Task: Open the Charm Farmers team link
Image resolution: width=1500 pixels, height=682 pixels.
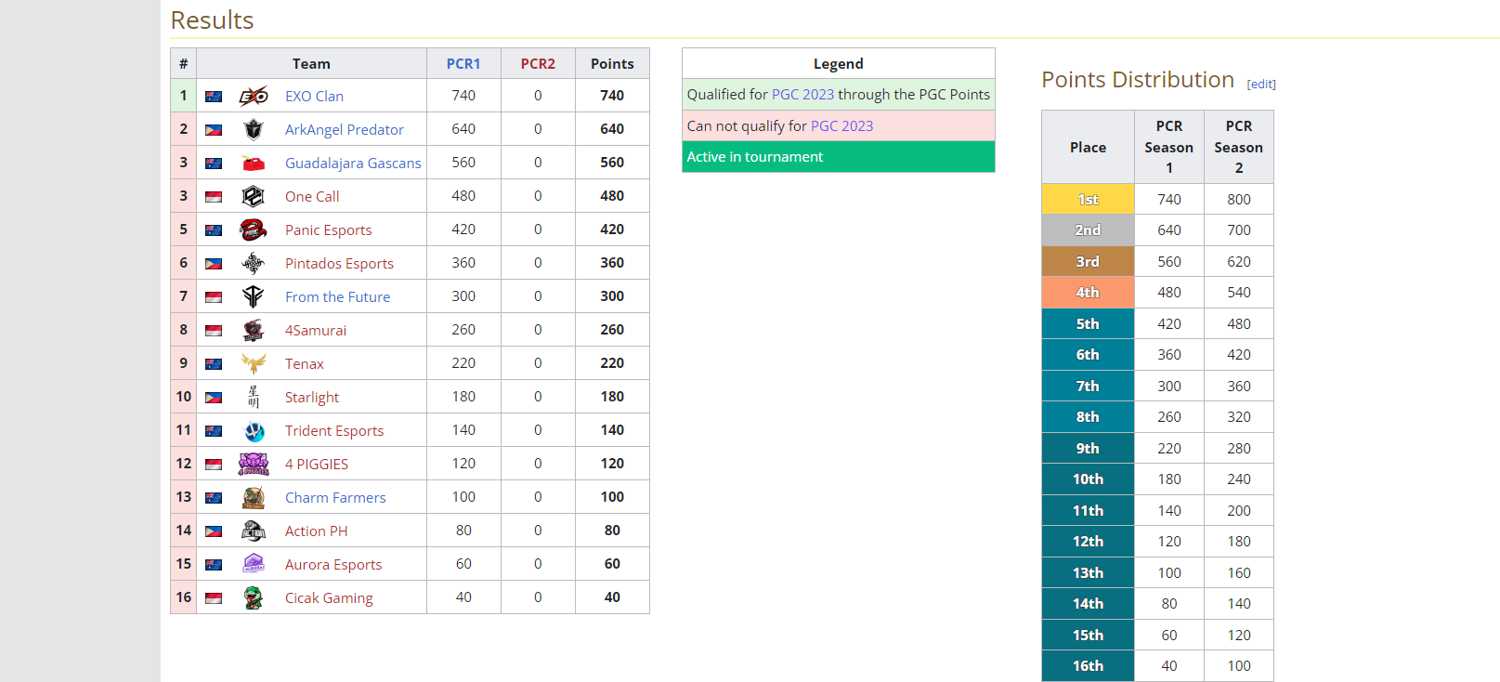Action: click(335, 498)
